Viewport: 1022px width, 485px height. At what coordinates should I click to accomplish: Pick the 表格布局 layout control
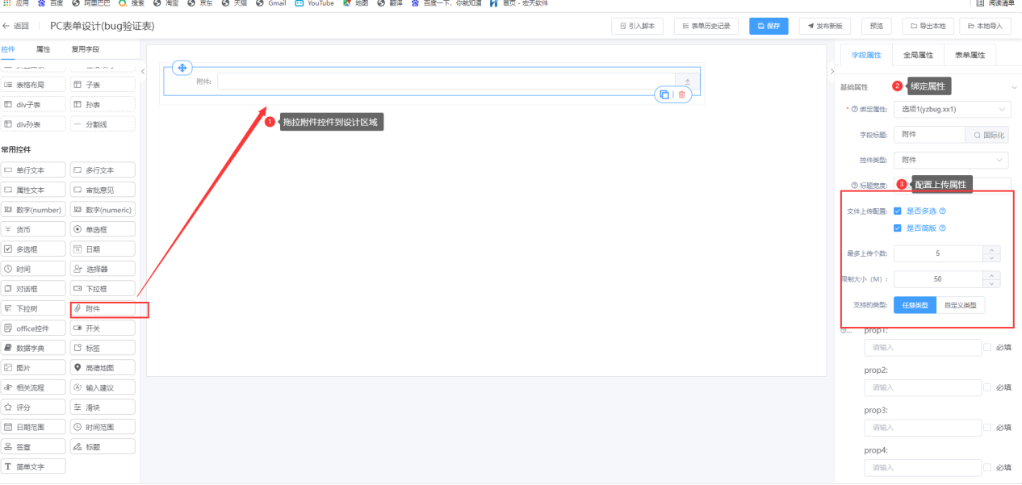(x=33, y=85)
